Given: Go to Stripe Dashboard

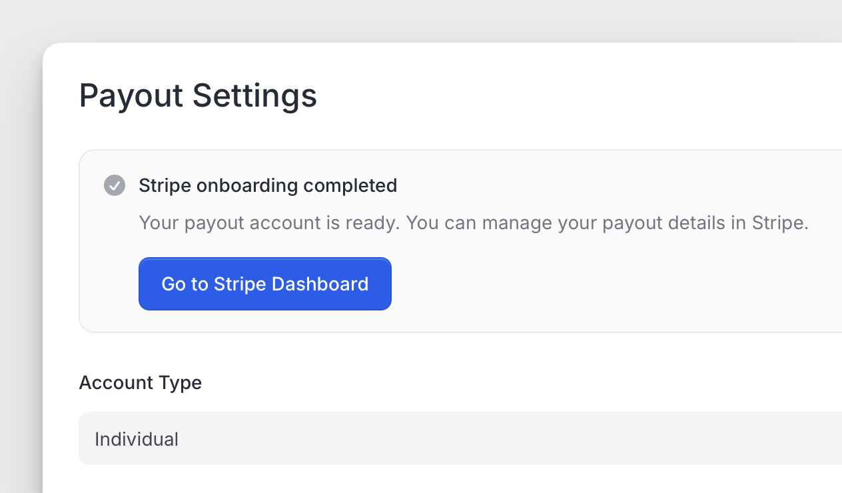Looking at the screenshot, I should (x=264, y=284).
